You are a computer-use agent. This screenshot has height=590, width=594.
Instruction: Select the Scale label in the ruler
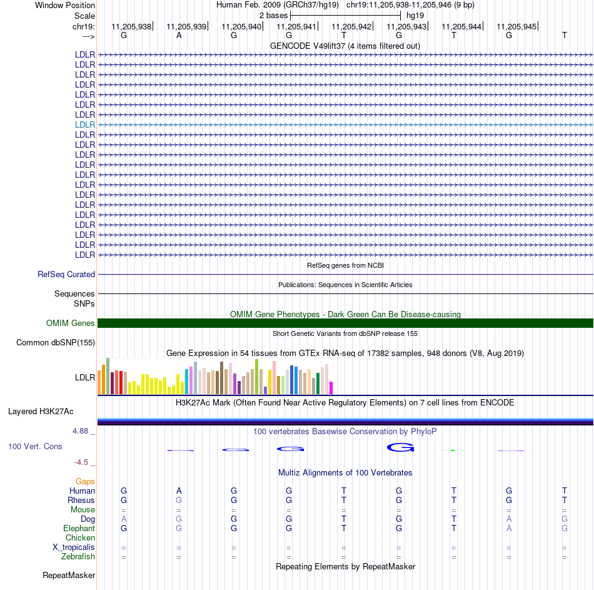(x=84, y=16)
